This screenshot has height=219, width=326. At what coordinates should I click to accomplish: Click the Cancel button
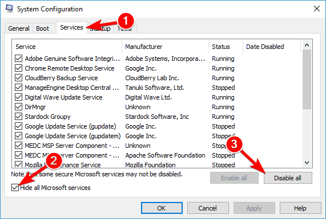click(x=208, y=208)
